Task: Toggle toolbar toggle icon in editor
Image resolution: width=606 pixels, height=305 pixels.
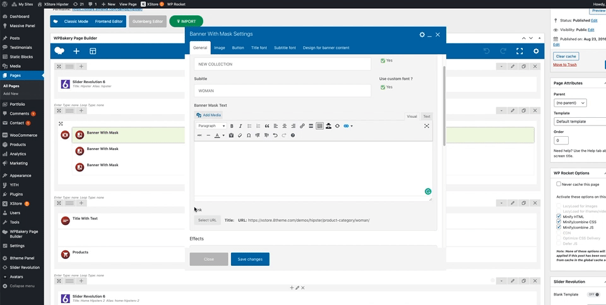Action: [319, 126]
